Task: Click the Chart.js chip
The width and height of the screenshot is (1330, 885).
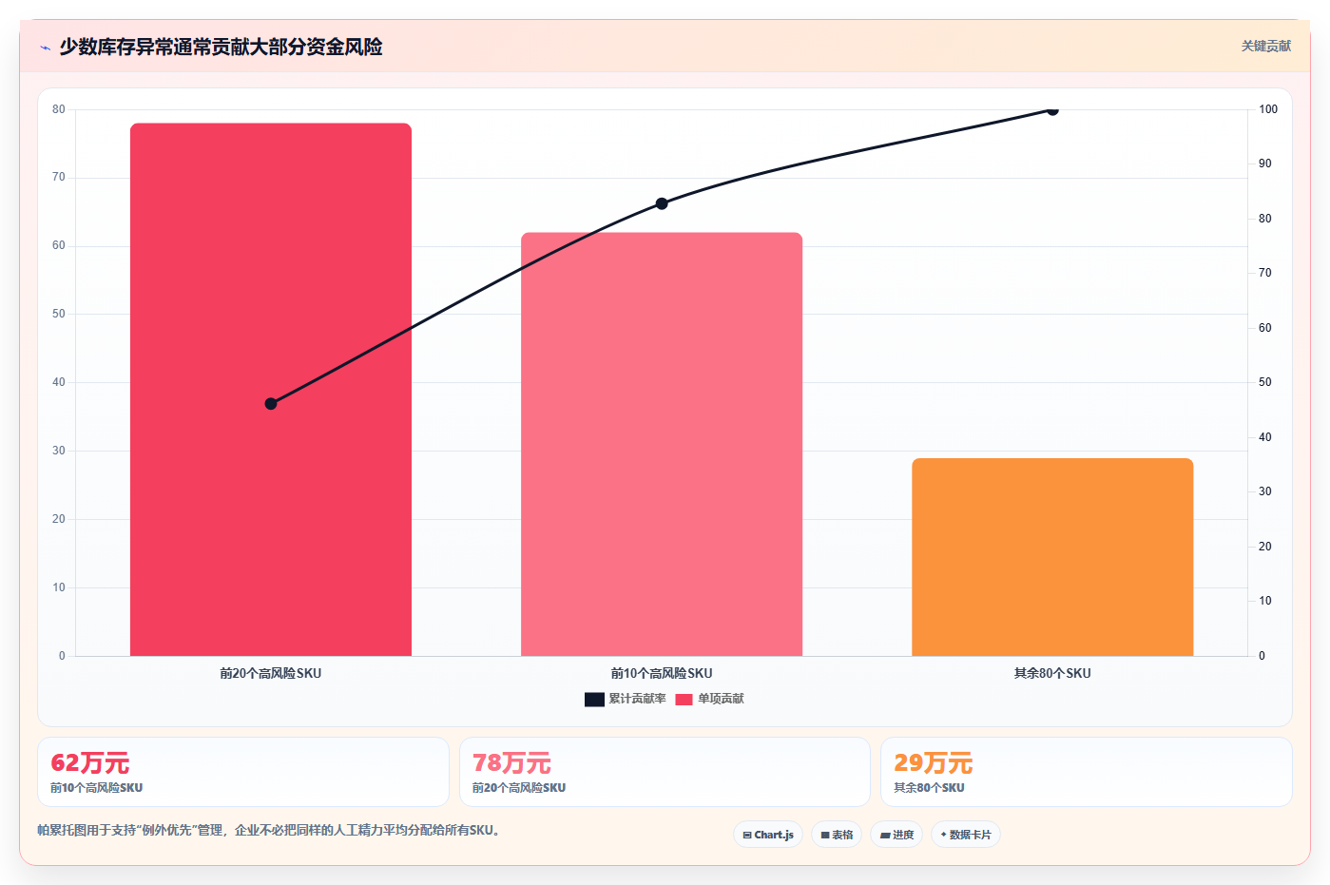Action: pos(768,835)
